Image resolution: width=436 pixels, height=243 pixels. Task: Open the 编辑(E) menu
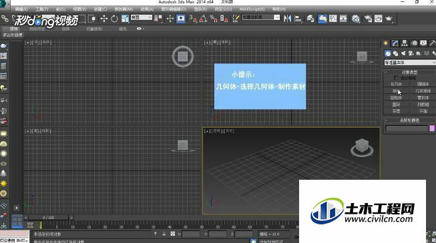pyautogui.click(x=21, y=9)
